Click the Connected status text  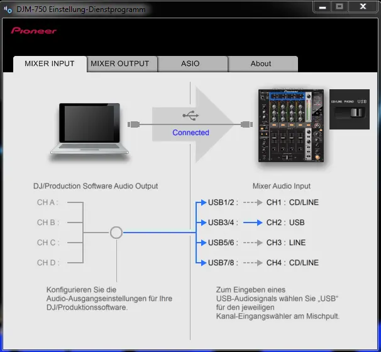tap(190, 133)
